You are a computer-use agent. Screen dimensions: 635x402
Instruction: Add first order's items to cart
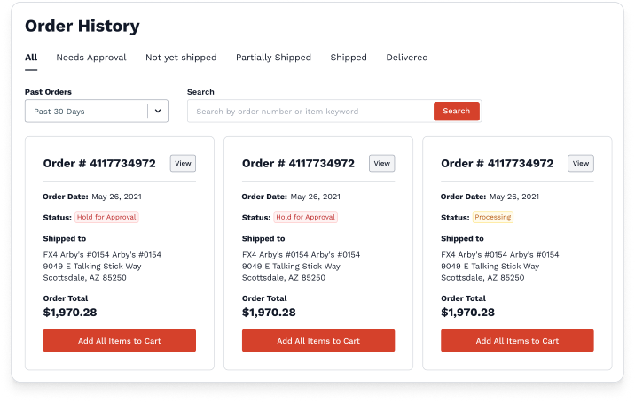pos(120,341)
